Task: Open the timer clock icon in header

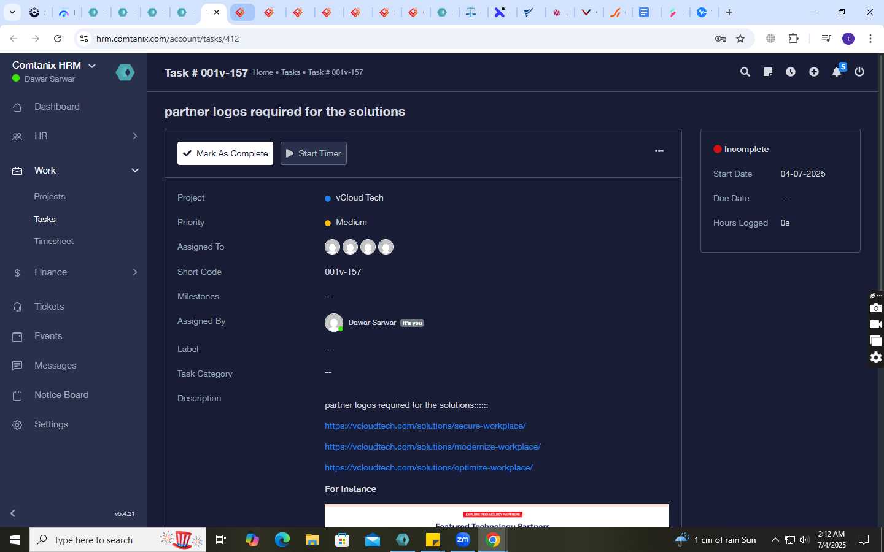Action: coord(791,72)
